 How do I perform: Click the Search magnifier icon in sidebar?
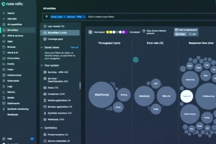tap(4, 13)
